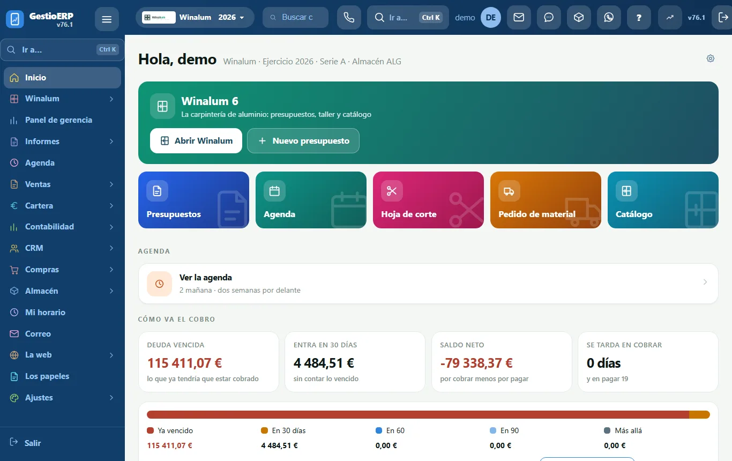This screenshot has height=461, width=732.
Task: Click the header Ir a... Ctrl K box
Action: (x=408, y=18)
